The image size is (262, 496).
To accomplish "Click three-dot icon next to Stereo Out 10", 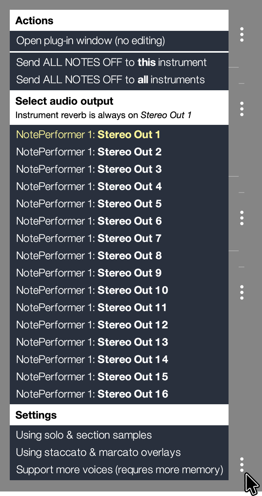I will point(242,292).
